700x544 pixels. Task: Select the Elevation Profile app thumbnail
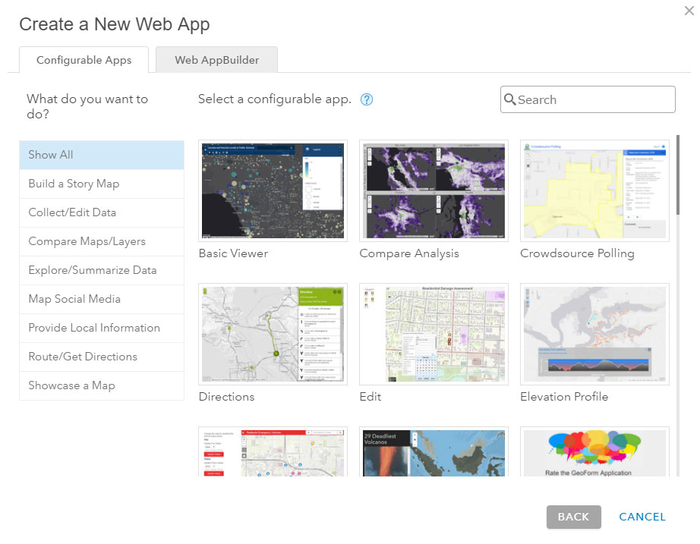coord(594,334)
